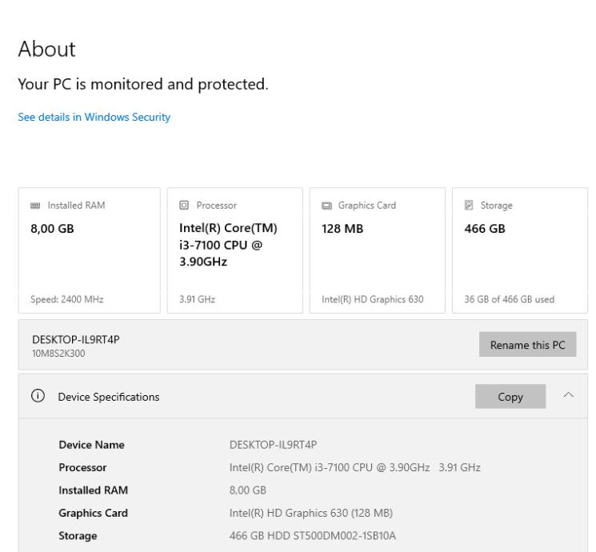Select the Storage 466 GB card
The image size is (596, 552).
(x=519, y=250)
